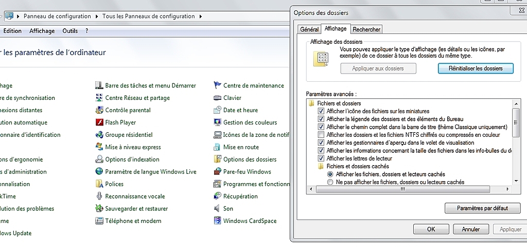Click Paramètres par défaut button

coord(482,208)
